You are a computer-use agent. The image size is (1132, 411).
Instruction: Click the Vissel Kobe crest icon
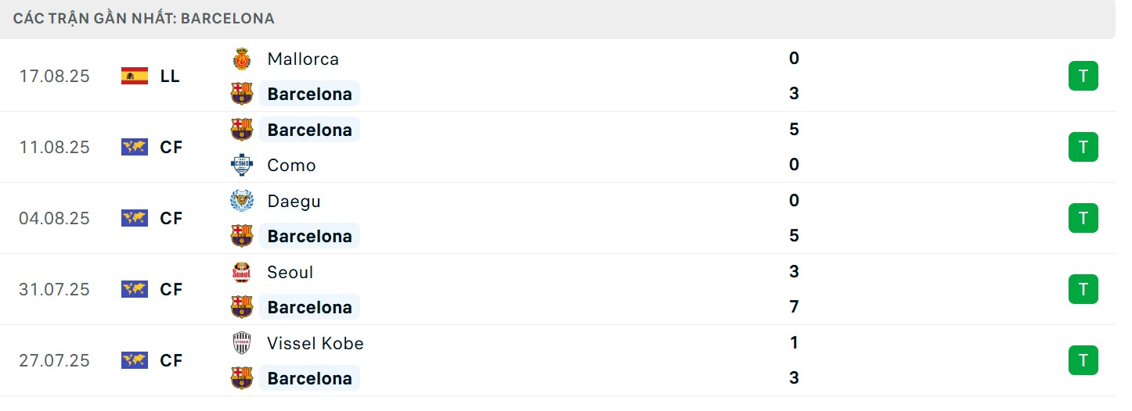tap(242, 343)
